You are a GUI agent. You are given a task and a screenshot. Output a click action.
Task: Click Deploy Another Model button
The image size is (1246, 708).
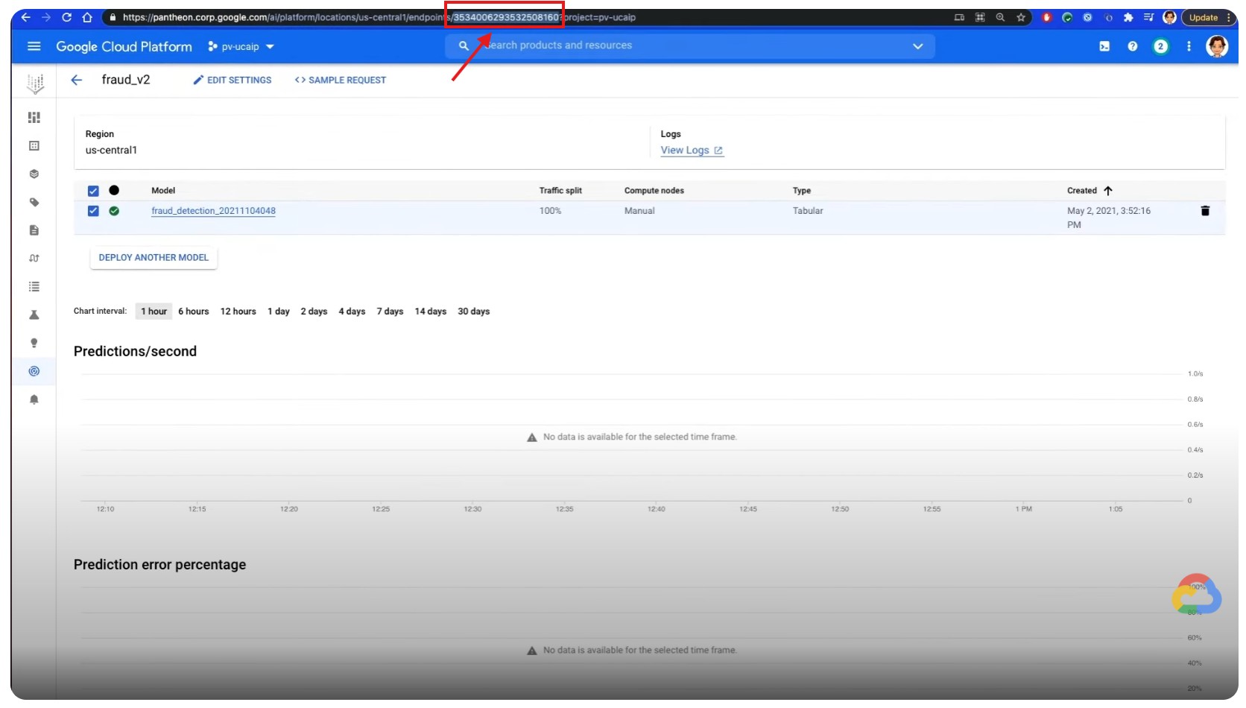[154, 258]
